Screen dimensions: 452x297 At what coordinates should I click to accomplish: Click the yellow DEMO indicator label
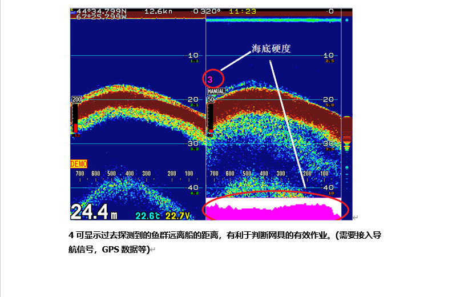(79, 164)
